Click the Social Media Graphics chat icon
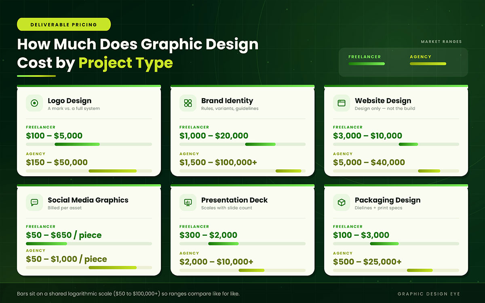 click(x=34, y=202)
